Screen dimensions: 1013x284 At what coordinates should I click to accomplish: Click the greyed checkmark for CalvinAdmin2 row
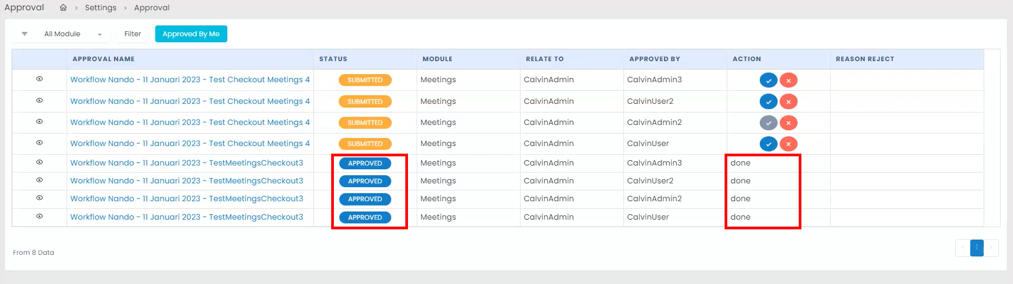click(768, 123)
